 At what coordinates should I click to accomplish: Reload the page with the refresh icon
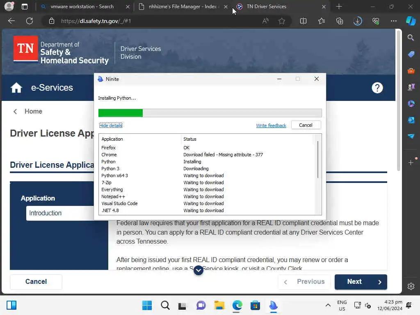tap(30, 21)
